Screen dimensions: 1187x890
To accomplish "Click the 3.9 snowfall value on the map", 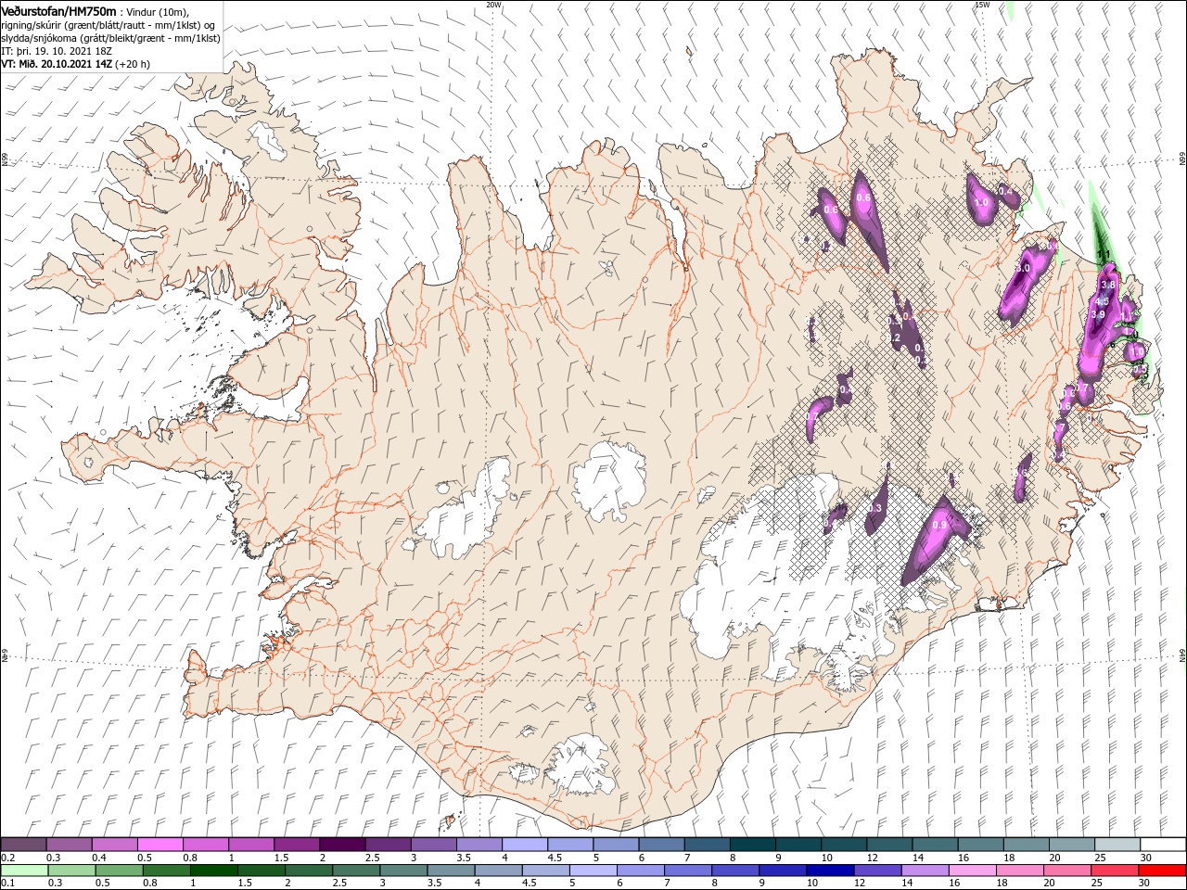I will click(1098, 315).
